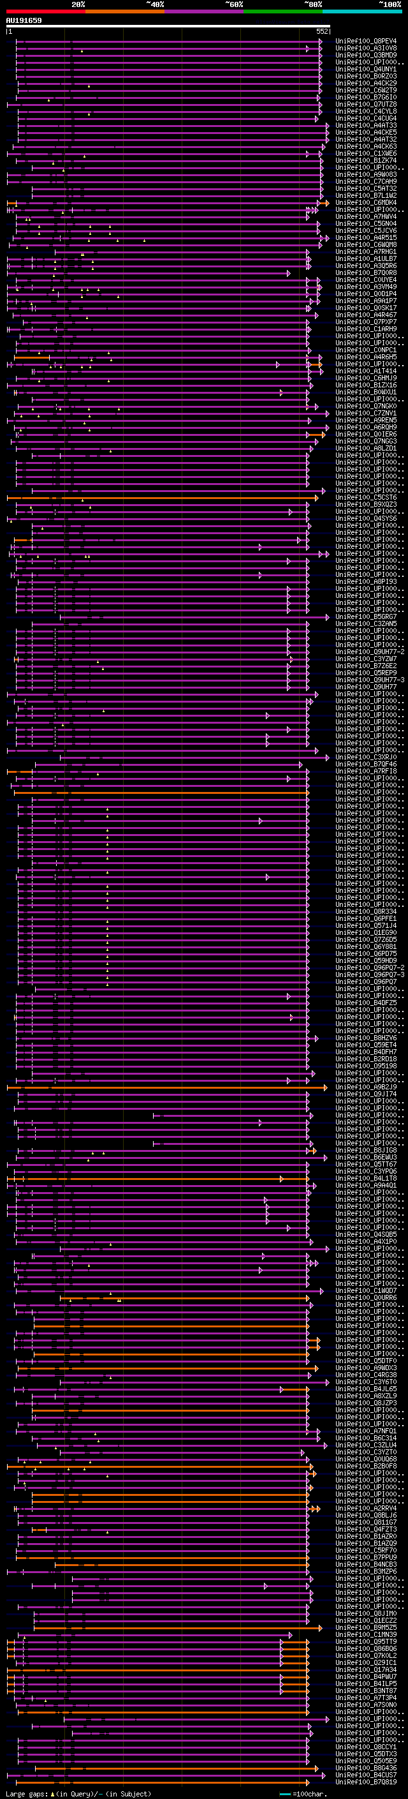Viewport: 408px width, 1799px height.
Task: Click the red 20% identity color bar
Action: (45, 12)
